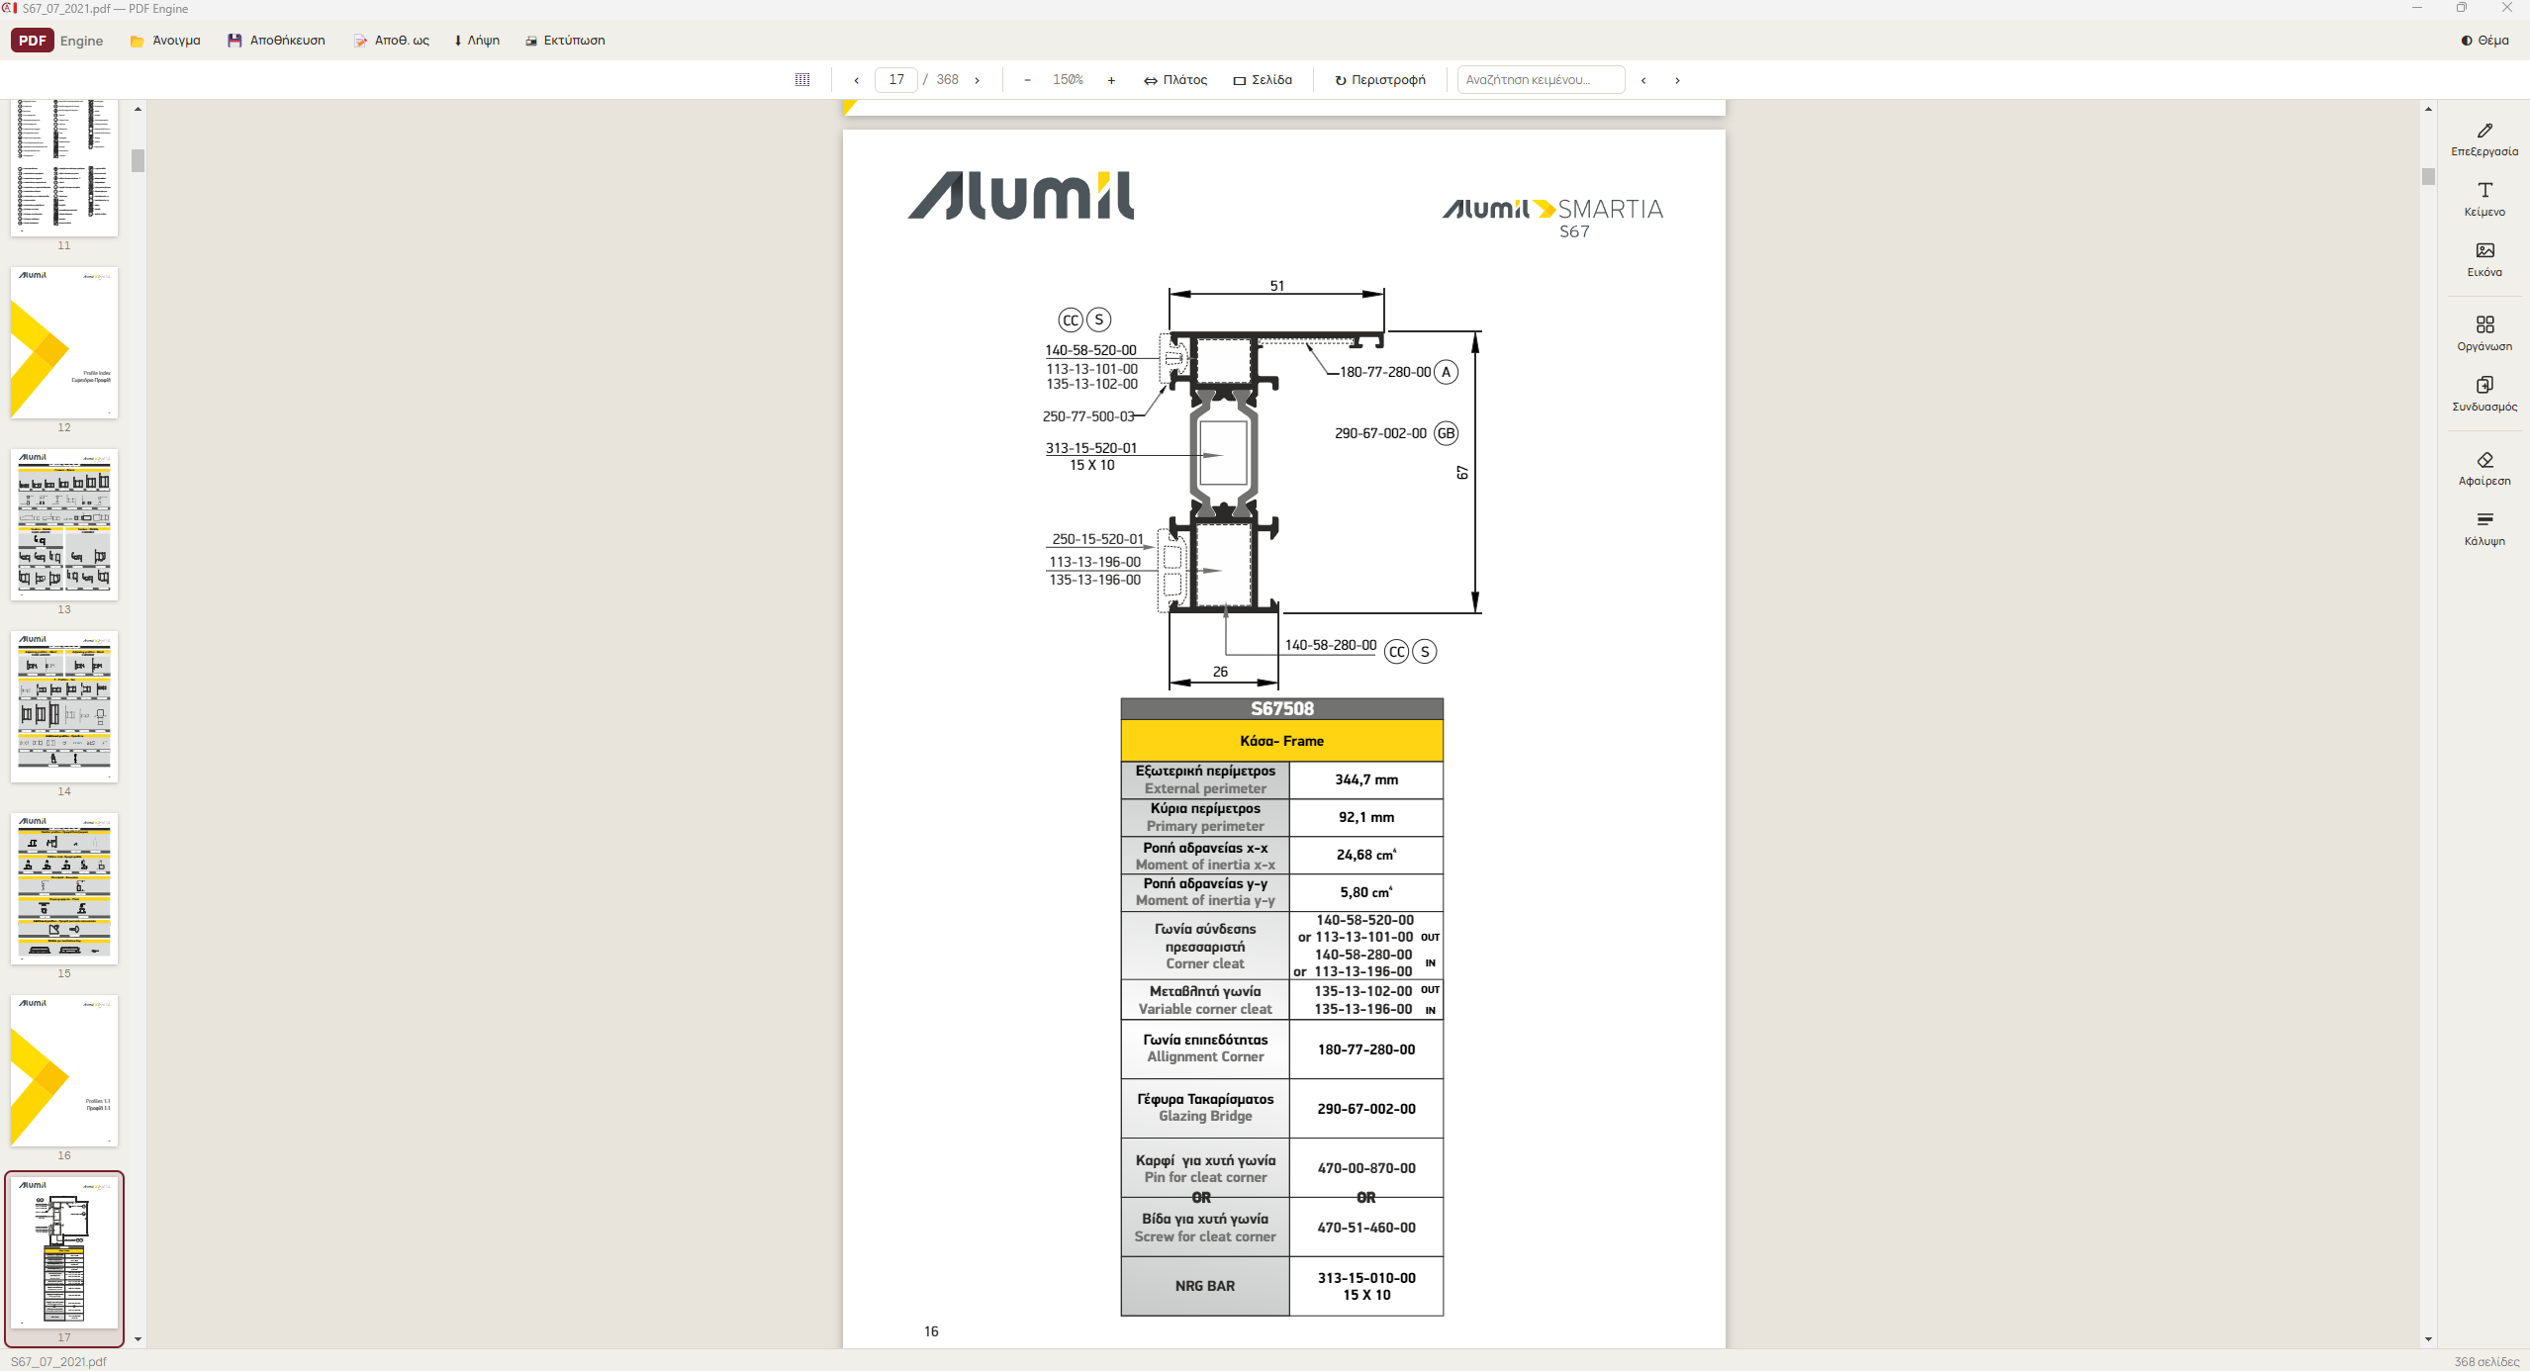Select the Κείμενο text tool
This screenshot has height=1371, width=2530.
point(2484,200)
